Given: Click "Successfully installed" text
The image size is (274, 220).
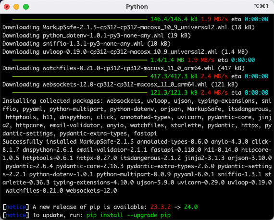Looking at the screenshot, I should point(39,142).
